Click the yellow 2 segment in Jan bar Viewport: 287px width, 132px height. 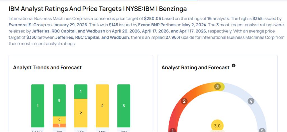59,120
